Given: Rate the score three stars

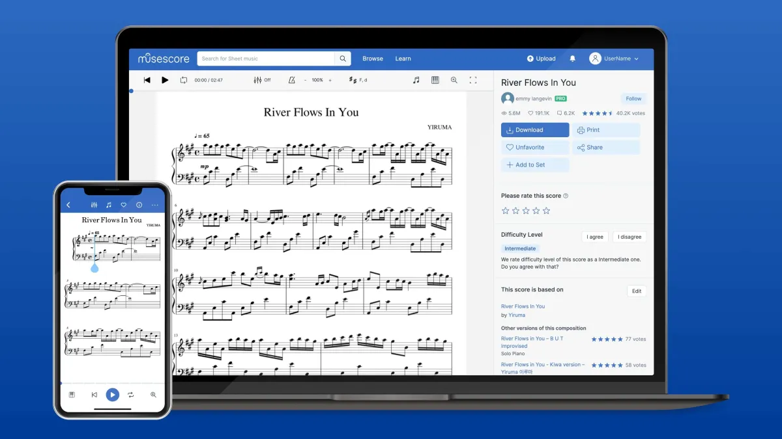Looking at the screenshot, I should [526, 211].
